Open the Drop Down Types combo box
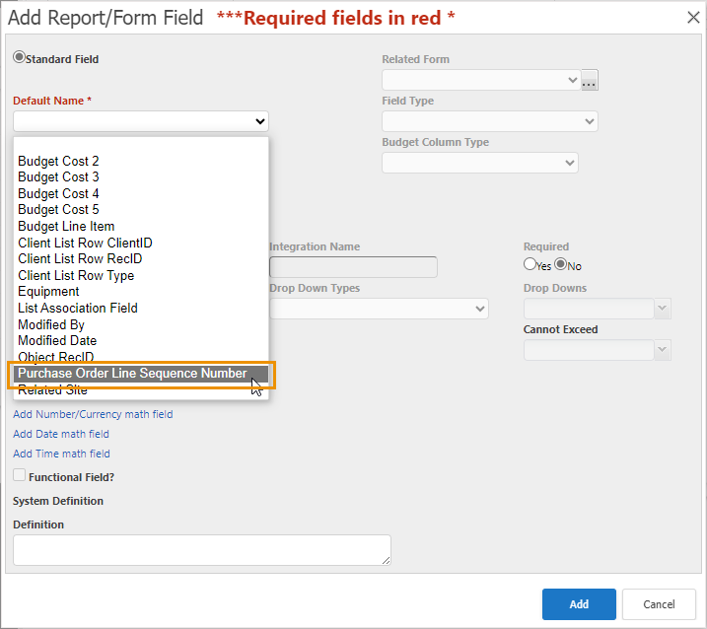The width and height of the screenshot is (707, 629). (379, 309)
